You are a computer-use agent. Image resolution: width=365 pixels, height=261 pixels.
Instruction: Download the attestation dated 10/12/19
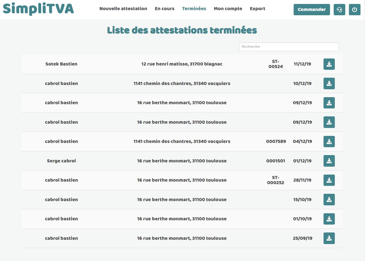329,84
